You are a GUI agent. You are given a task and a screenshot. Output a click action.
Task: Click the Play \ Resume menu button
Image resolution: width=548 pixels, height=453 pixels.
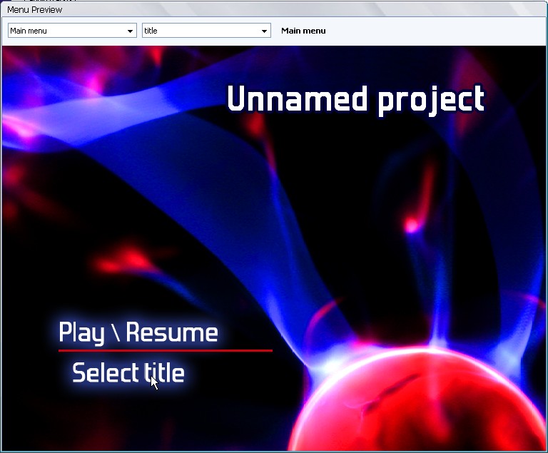tap(138, 332)
